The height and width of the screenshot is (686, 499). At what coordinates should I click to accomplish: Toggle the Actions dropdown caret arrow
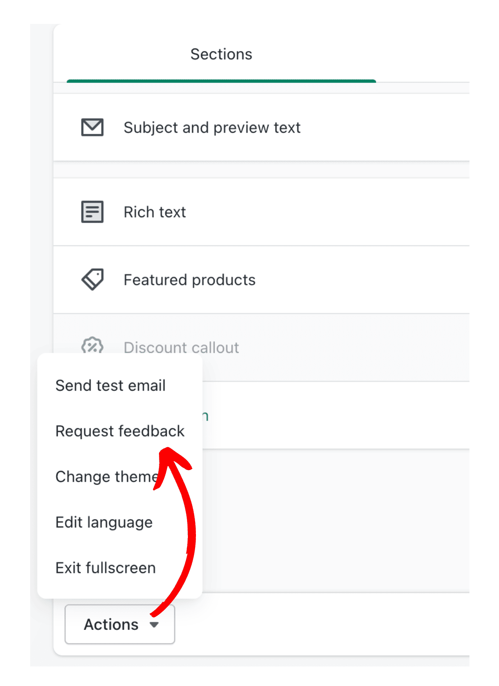[x=154, y=625]
